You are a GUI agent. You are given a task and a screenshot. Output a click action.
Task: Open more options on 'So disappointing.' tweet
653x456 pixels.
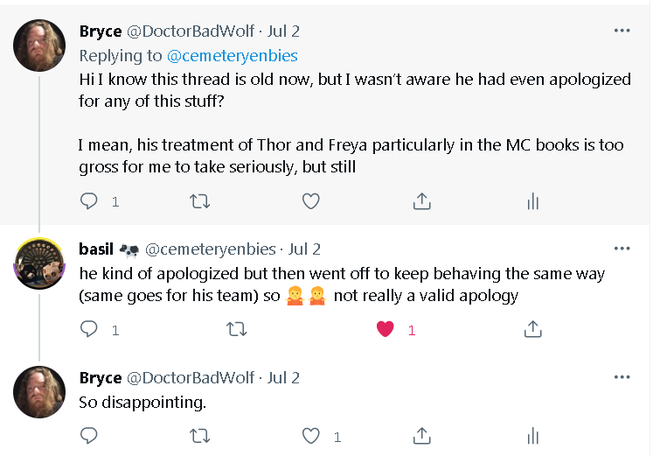pyautogui.click(x=622, y=377)
